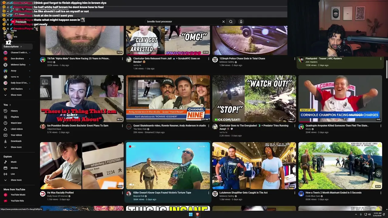
Task: Play 'He Was Racially Profiled' thumbnail
Action: click(x=82, y=166)
